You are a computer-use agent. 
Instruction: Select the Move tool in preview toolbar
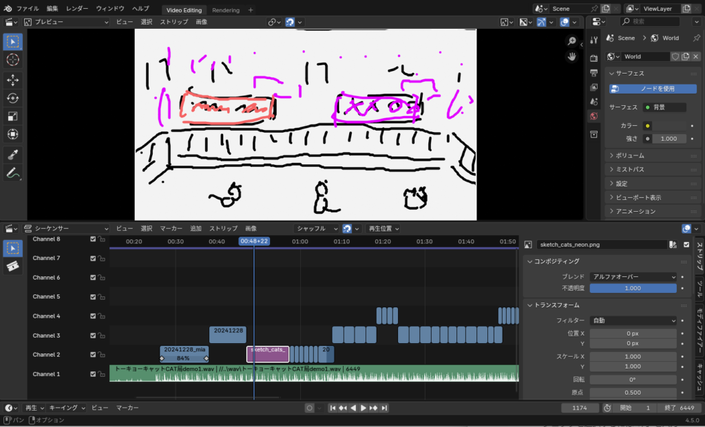(x=13, y=80)
